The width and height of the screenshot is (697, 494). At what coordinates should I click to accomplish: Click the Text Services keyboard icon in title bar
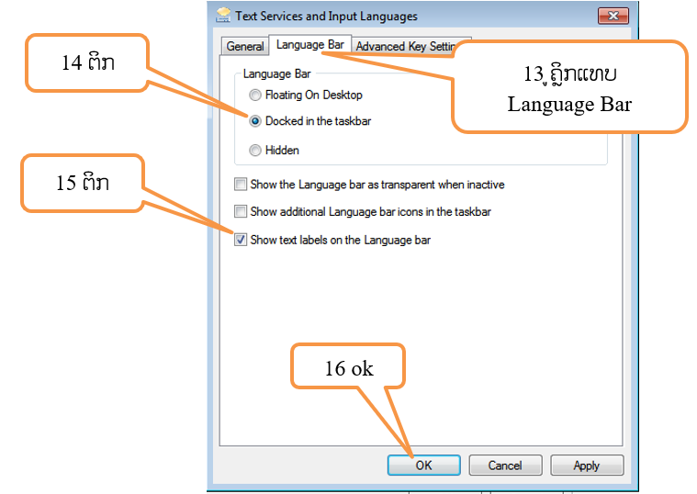point(223,16)
